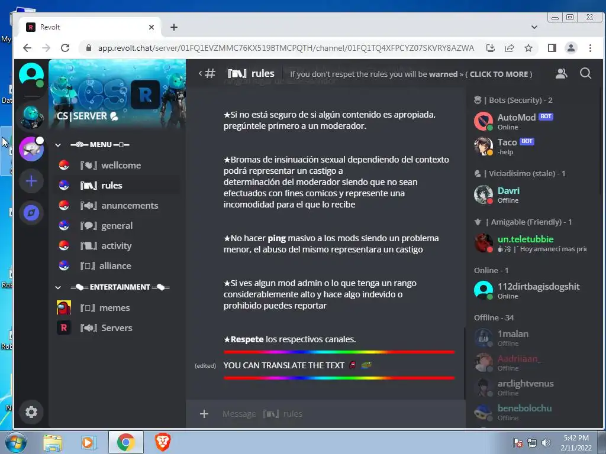Open member Davri's profile

coord(530,194)
